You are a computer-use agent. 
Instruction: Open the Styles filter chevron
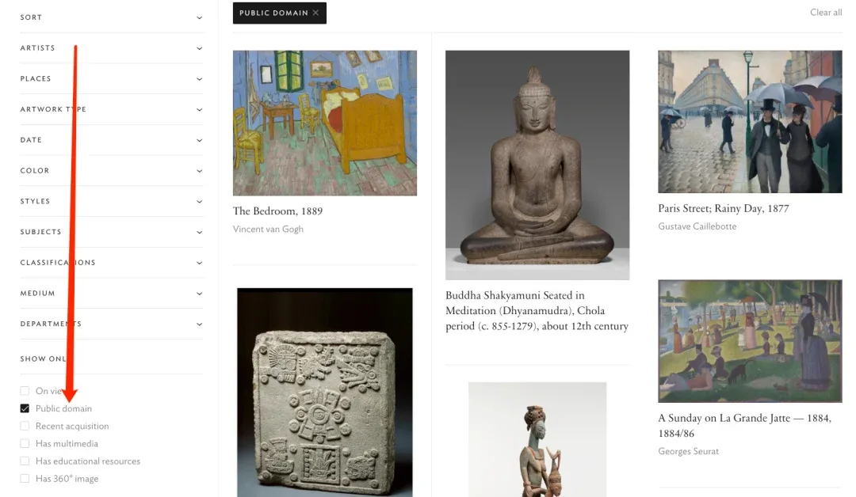199,202
